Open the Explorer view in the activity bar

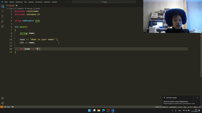point(3,6)
